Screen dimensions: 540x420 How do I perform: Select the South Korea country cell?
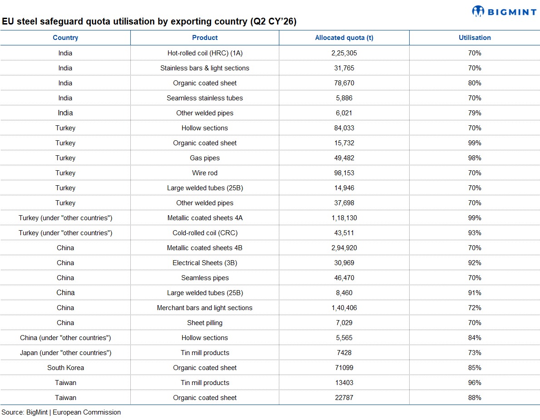pos(65,368)
